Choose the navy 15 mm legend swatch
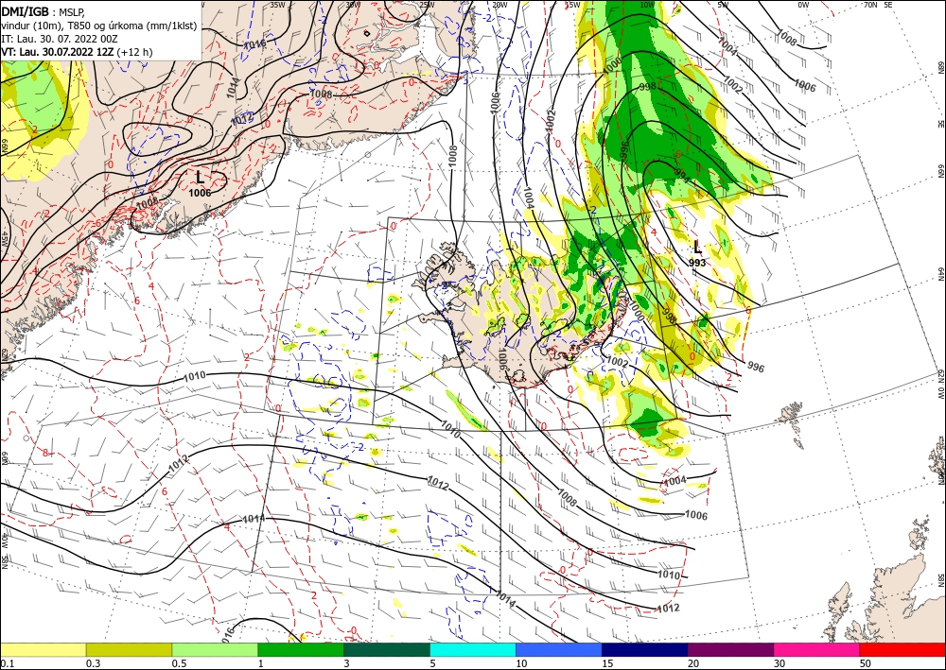The width and height of the screenshot is (946, 670). point(645,649)
